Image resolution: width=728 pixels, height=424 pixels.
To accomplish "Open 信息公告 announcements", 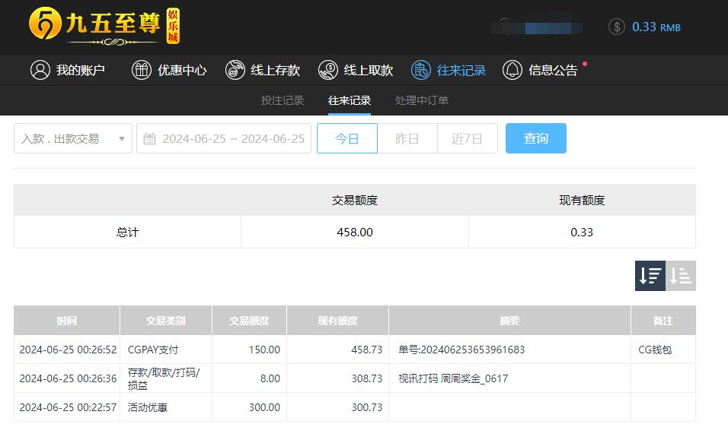I will click(541, 70).
